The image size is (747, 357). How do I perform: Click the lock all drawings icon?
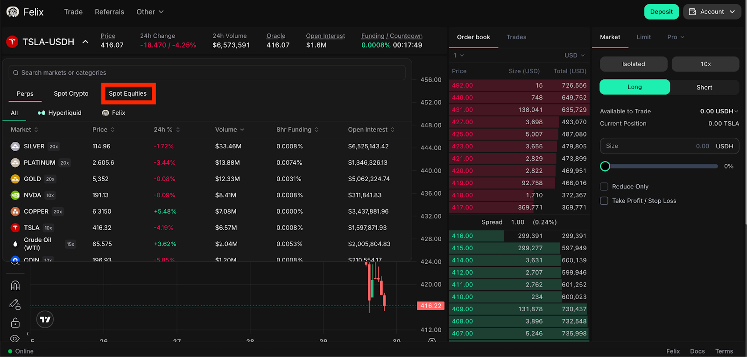[15, 322]
